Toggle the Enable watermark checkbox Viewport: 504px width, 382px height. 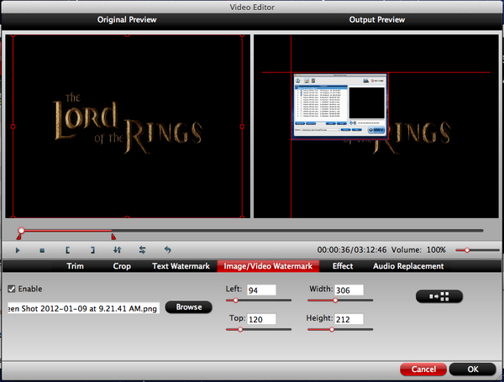12,289
